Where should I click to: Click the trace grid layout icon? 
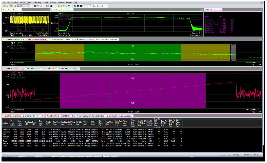pos(51,6)
